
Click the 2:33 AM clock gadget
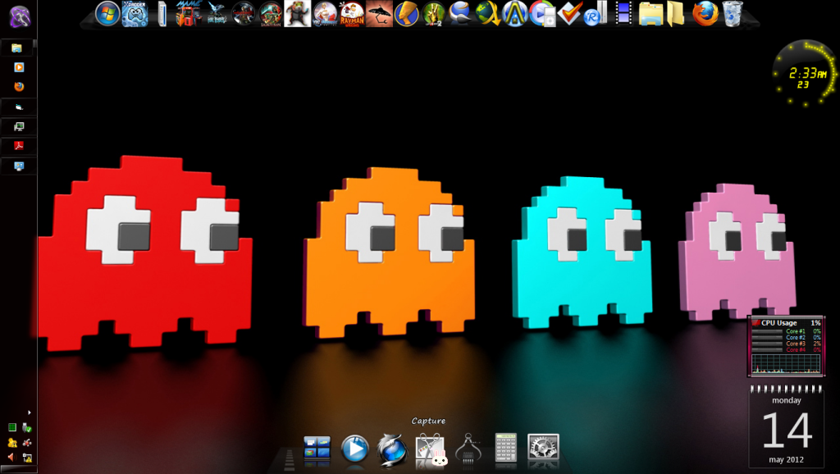(x=804, y=73)
